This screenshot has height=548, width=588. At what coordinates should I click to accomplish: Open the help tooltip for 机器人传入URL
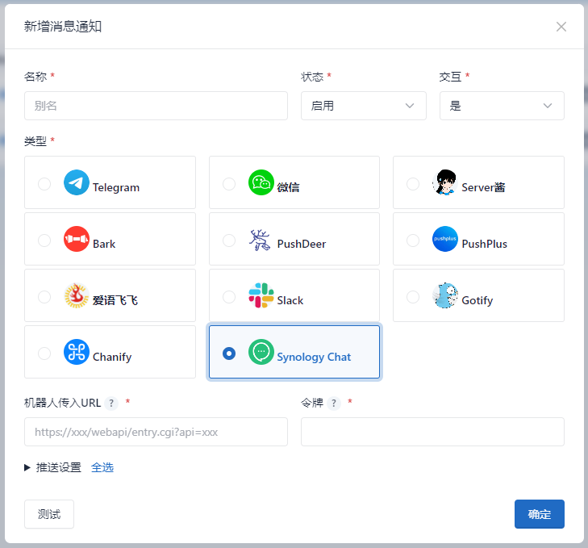[x=111, y=404]
